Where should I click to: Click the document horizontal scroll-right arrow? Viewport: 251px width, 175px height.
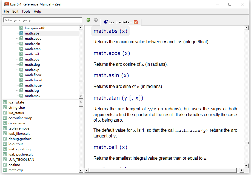click(x=242, y=170)
